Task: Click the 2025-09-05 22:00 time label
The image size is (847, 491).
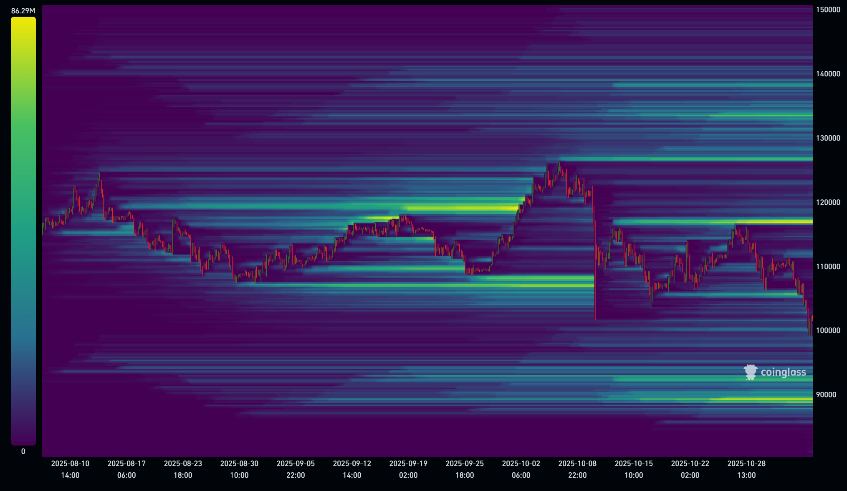Action: click(x=296, y=469)
